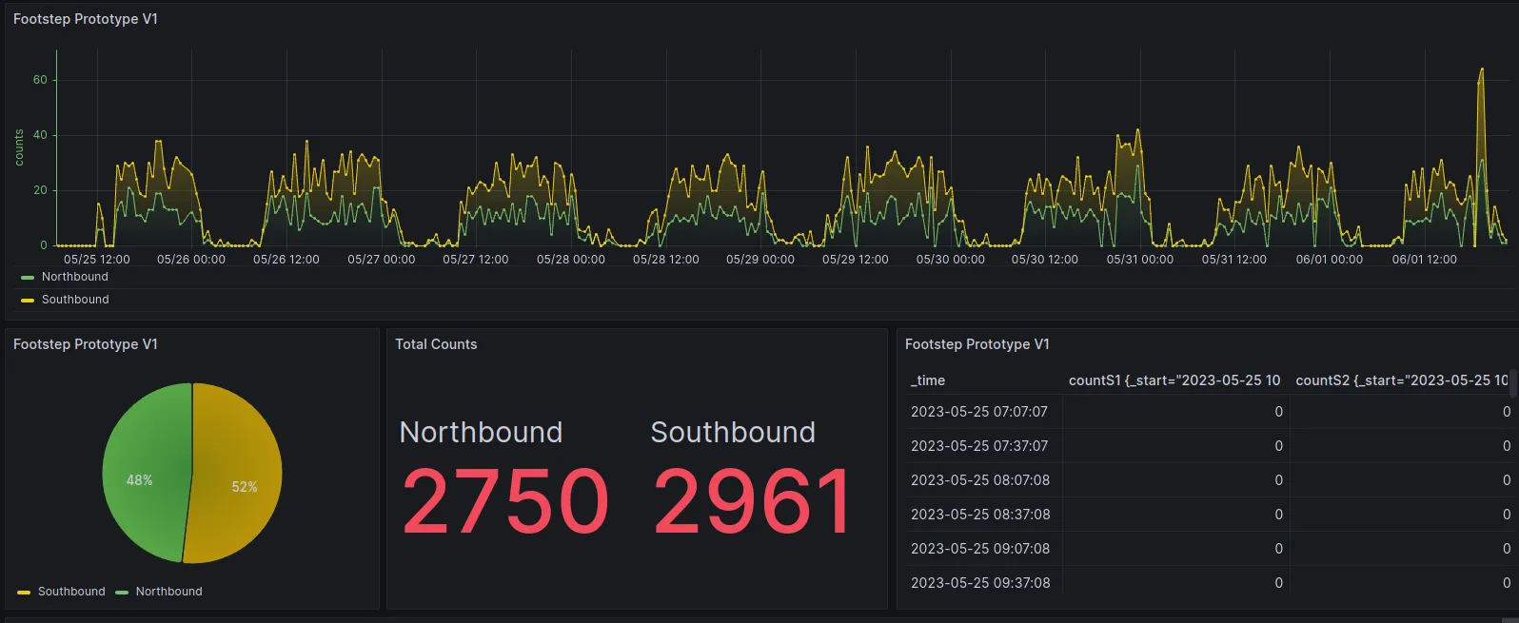Click the green swatch beside pie legend Northbound
The image size is (1519, 623).
pyautogui.click(x=122, y=593)
